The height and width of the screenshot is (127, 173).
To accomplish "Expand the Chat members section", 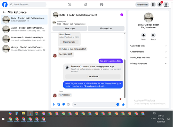I will click(x=148, y=52).
